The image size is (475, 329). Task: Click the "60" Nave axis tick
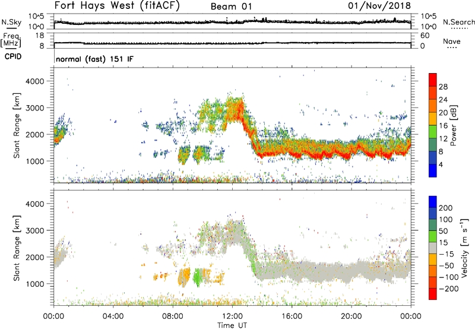[425, 36]
